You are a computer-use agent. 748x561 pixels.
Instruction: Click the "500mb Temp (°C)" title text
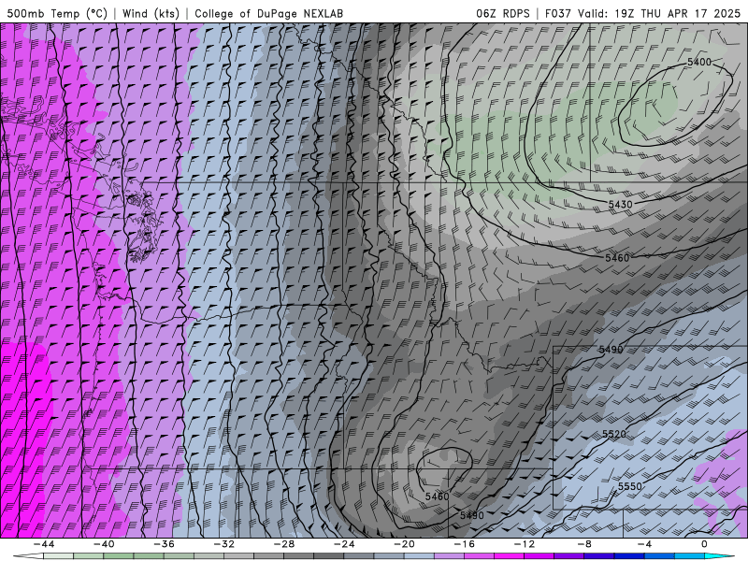[x=57, y=13]
